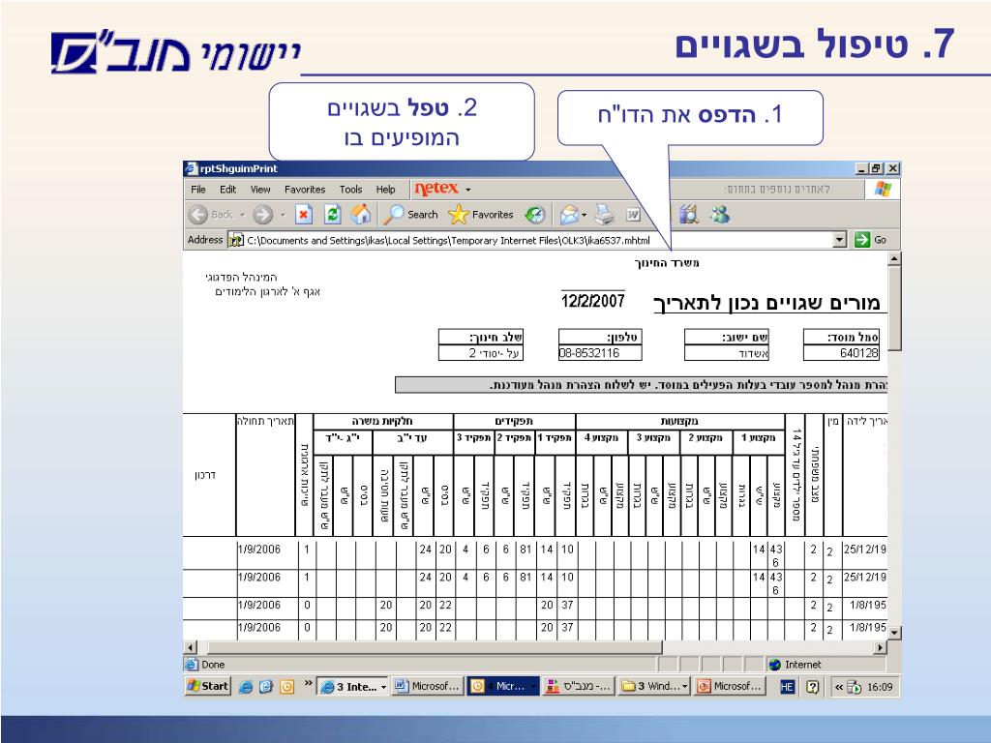Click the Start button
The height and width of the screenshot is (743, 991).
pyautogui.click(x=208, y=686)
